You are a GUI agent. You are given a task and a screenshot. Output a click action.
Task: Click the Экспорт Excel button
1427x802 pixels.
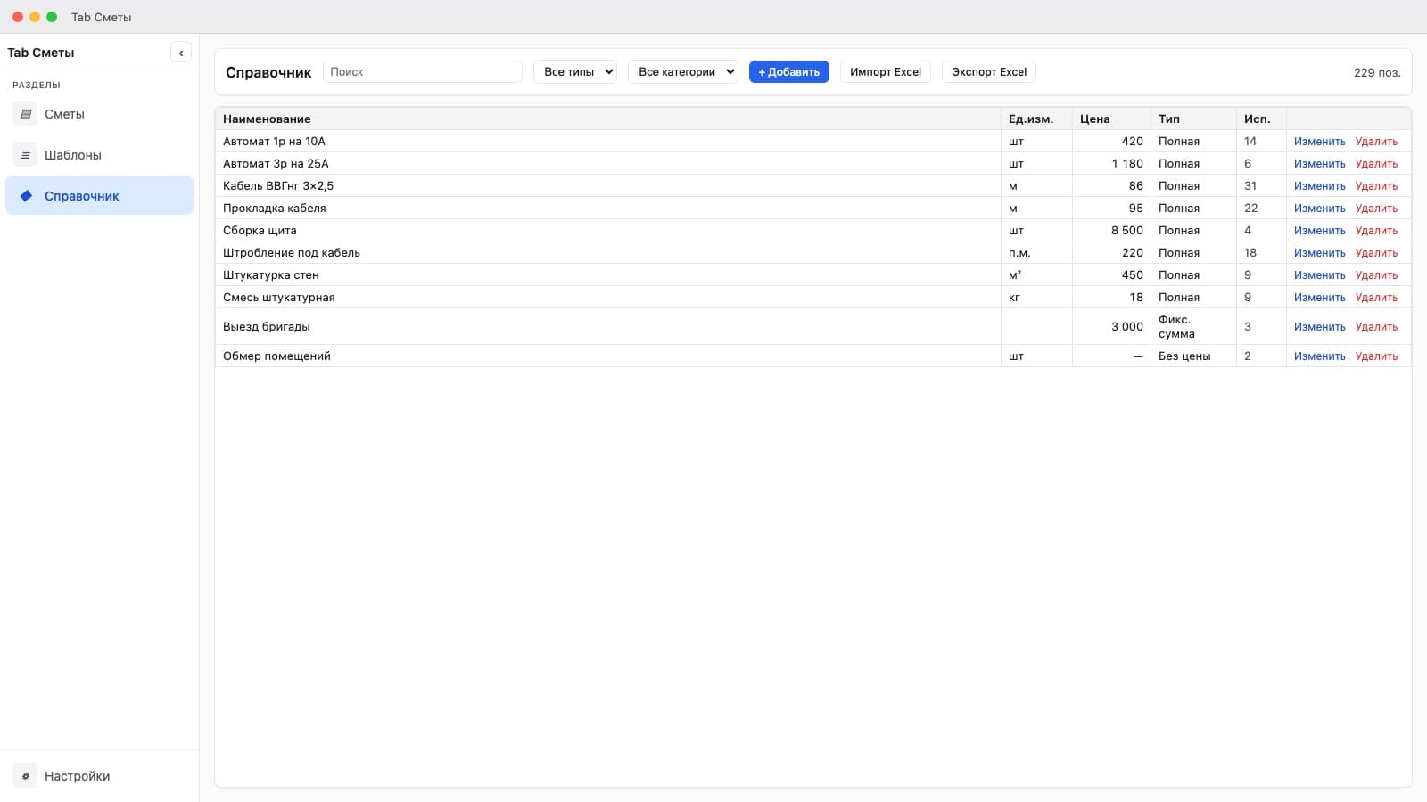tap(989, 72)
